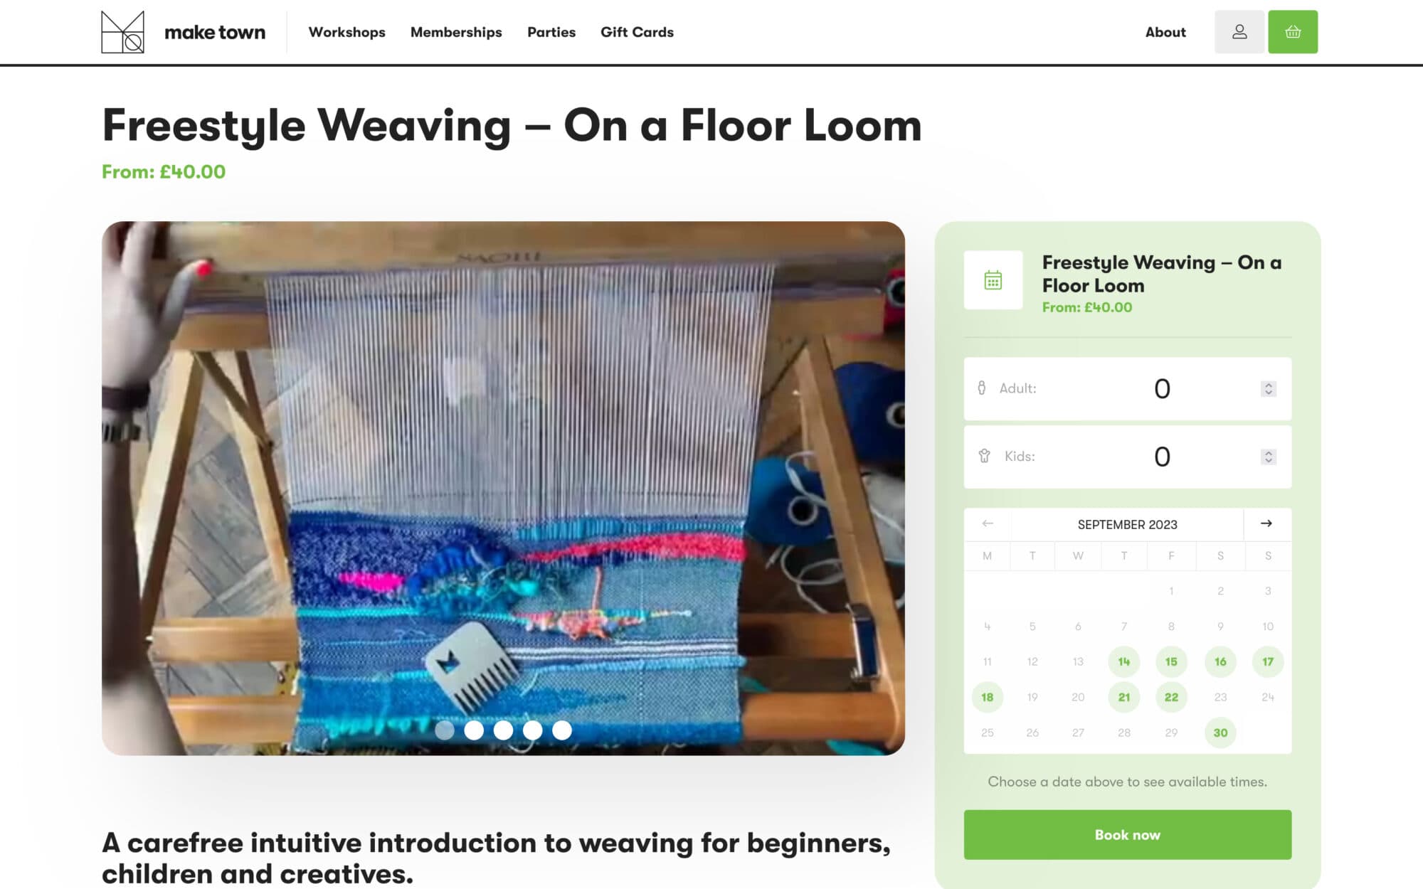Screen dimensions: 1423x889
Task: Adjust the Kids quantity stepper arrows
Action: [x=1268, y=457]
